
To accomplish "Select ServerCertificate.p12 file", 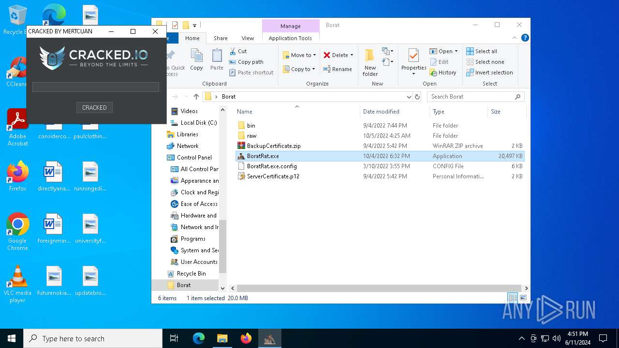I will click(380, 176).
